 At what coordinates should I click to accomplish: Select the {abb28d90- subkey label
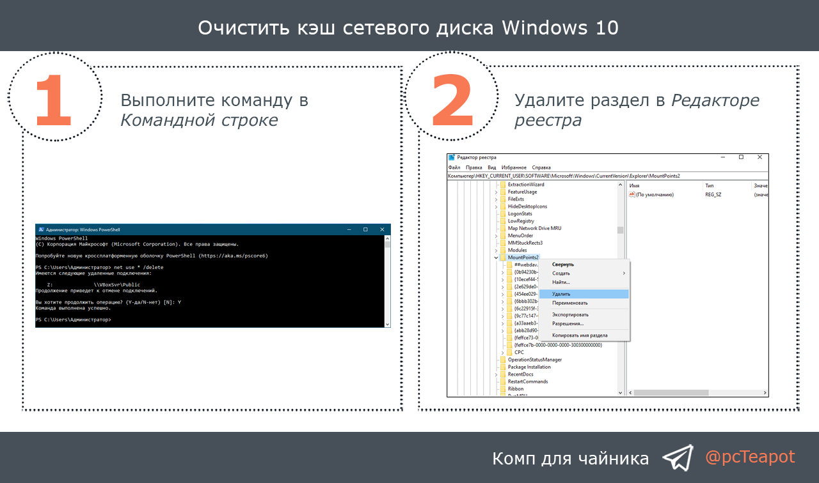[x=526, y=330]
